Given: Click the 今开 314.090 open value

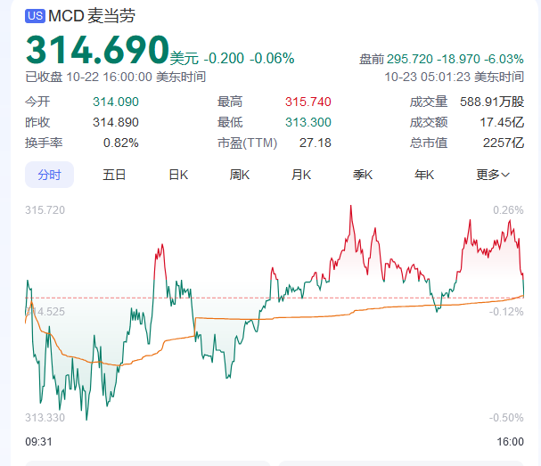Looking at the screenshot, I should [x=116, y=102].
